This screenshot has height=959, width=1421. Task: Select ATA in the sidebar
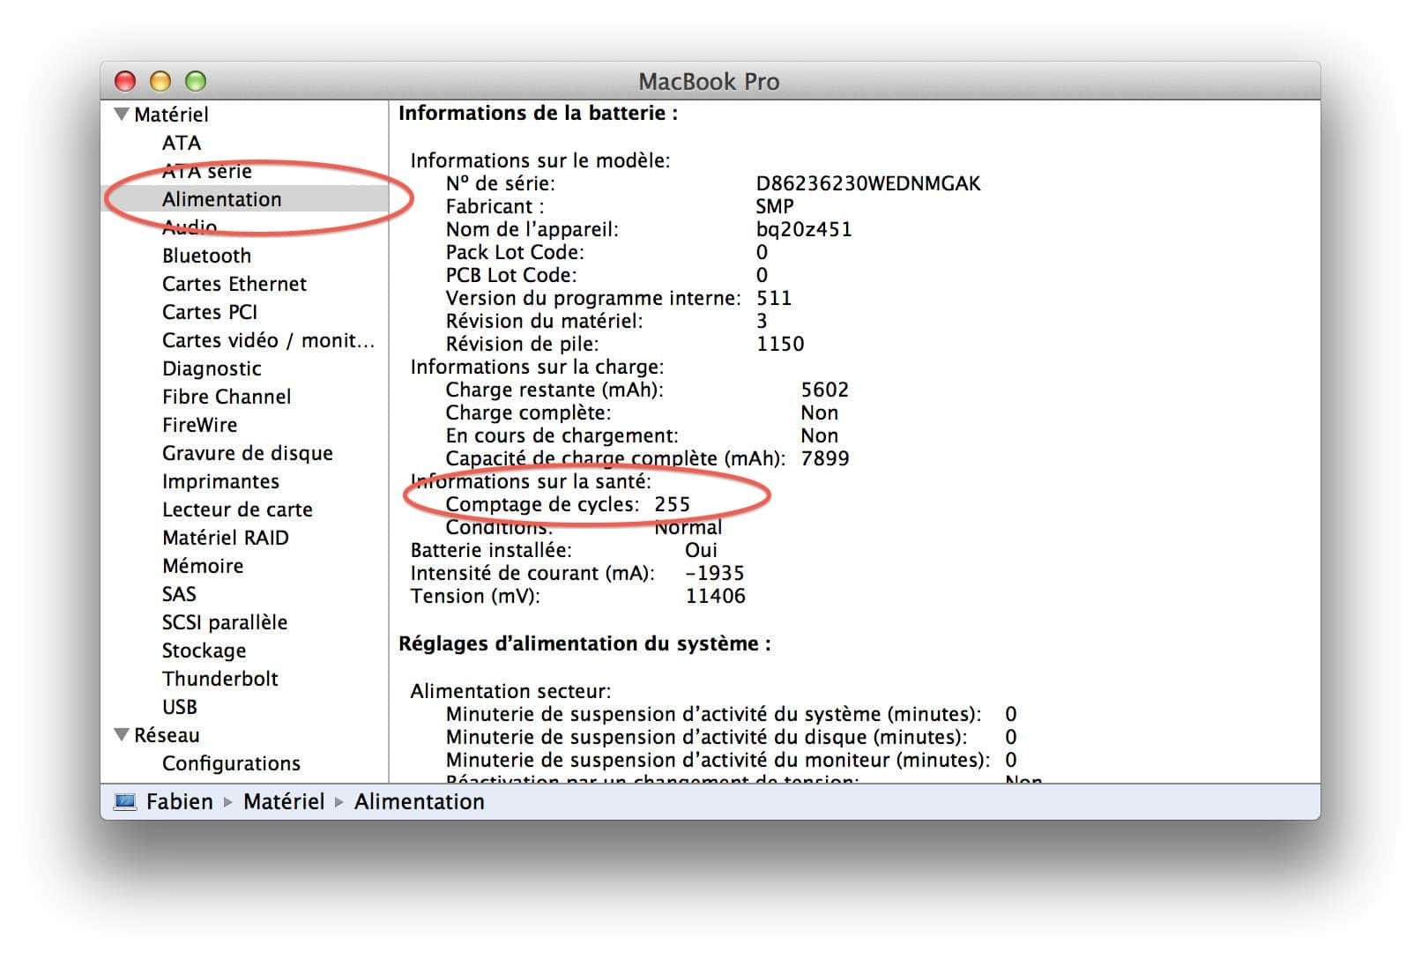pos(182,143)
